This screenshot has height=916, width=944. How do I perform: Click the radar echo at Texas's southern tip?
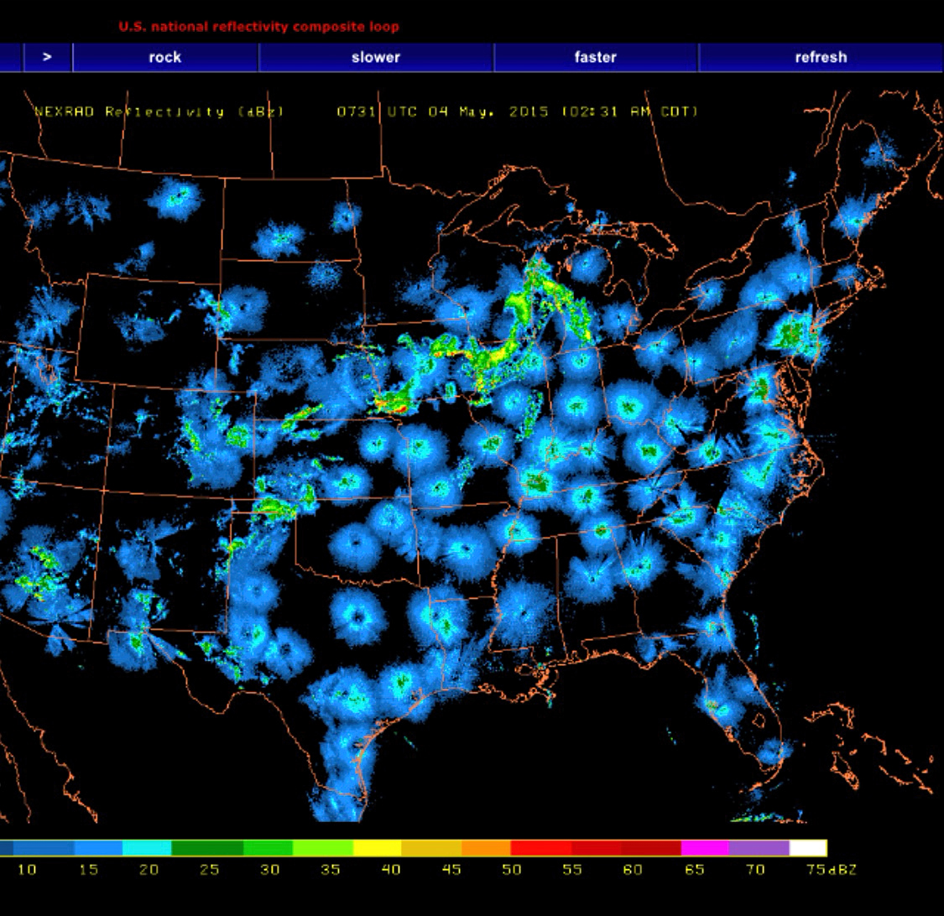[336, 801]
